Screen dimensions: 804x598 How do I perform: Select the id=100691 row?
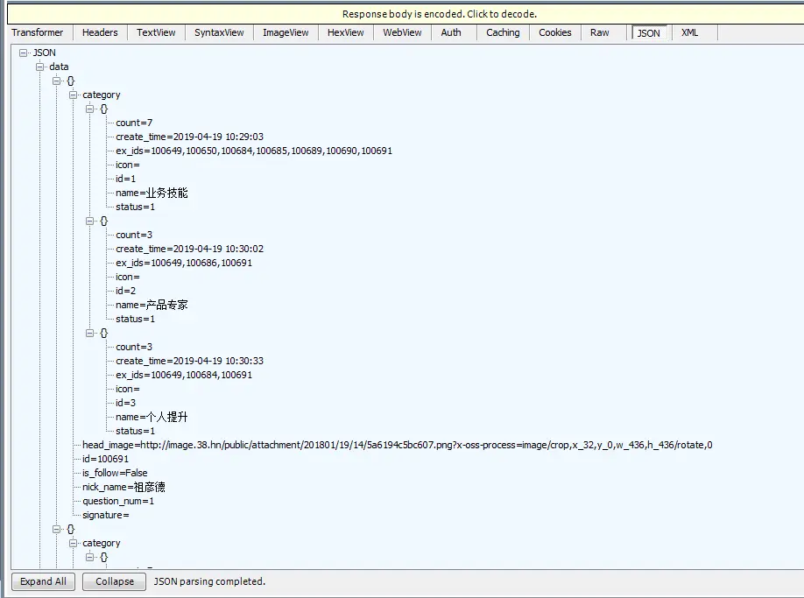[x=106, y=459]
